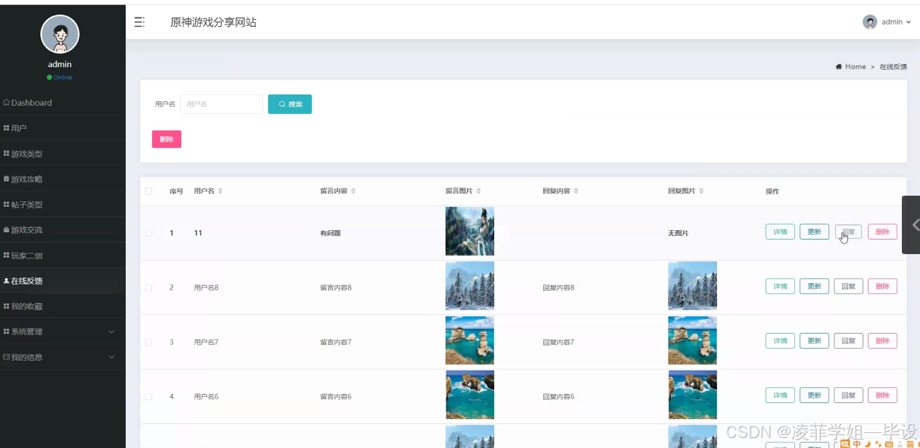
Task: Click 更新 button for 用户名7 row
Action: tap(814, 341)
